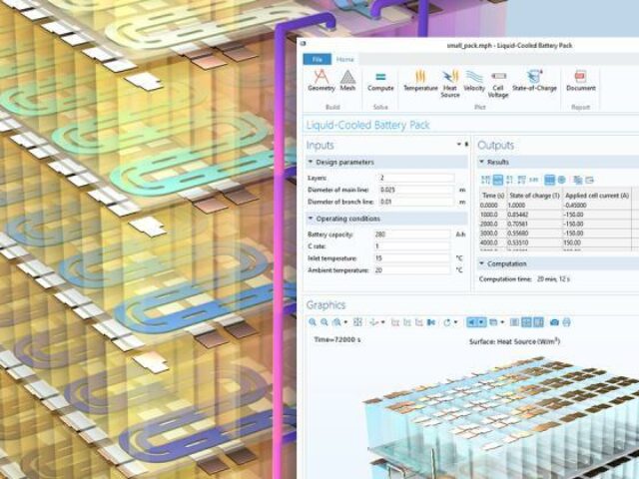Collapse the Operating conditions section
Viewport: 639px width, 479px height.
[311, 219]
